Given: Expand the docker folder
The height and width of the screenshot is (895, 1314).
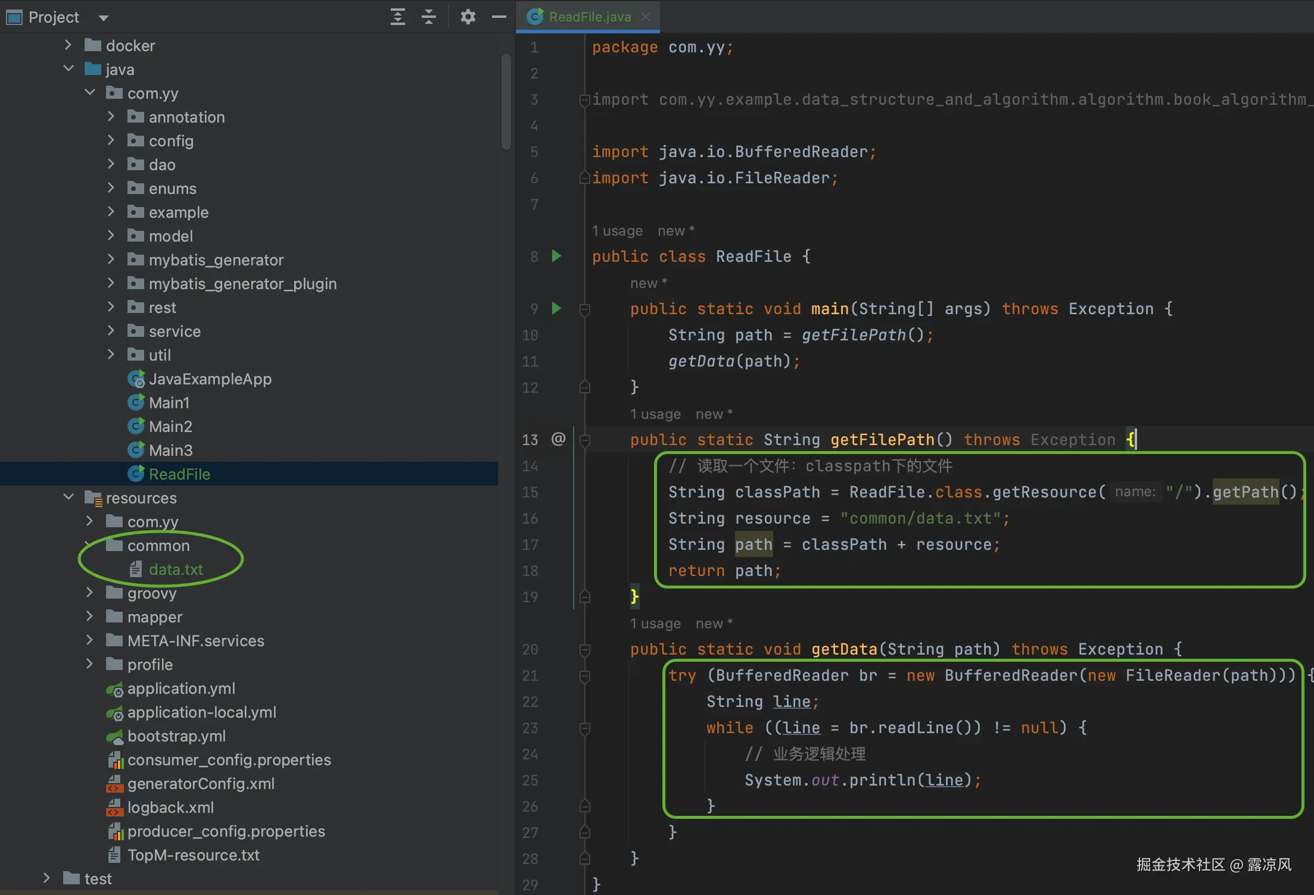Looking at the screenshot, I should 68,45.
